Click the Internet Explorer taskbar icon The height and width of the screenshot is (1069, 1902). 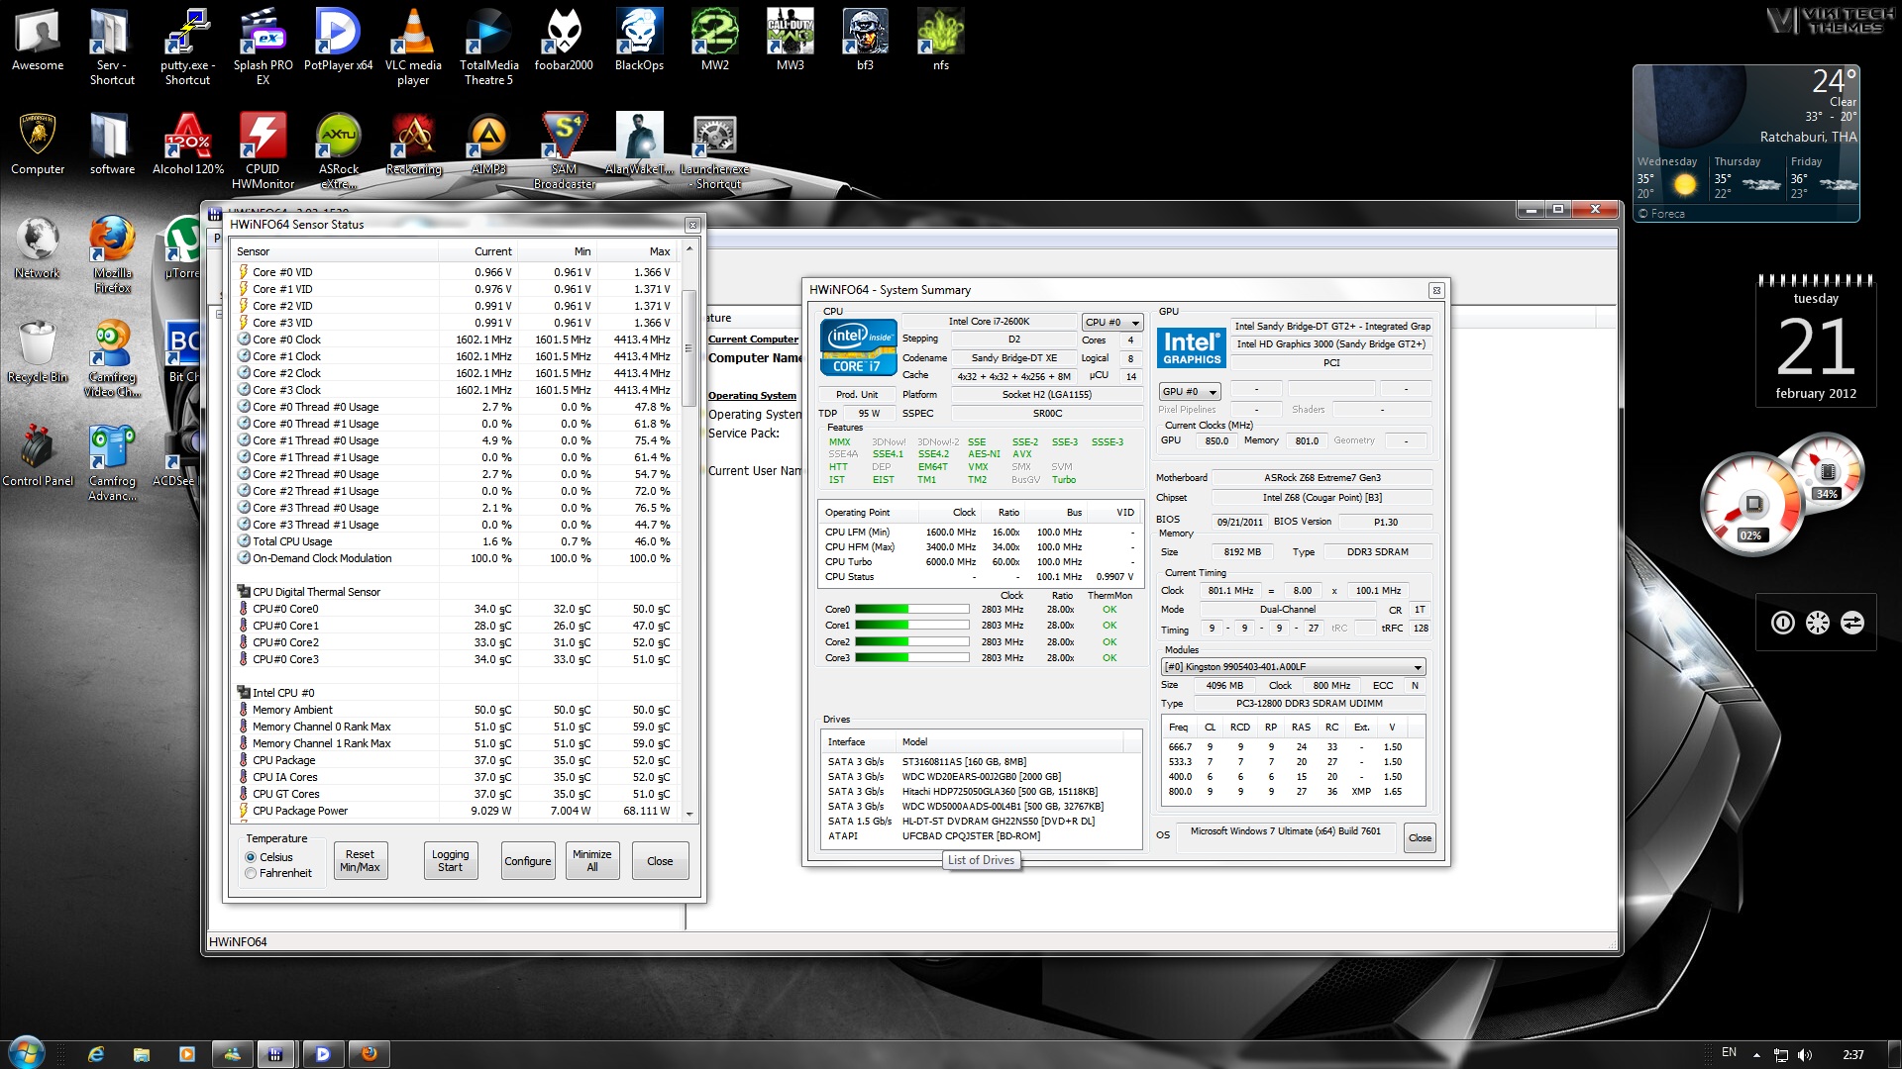point(96,1054)
